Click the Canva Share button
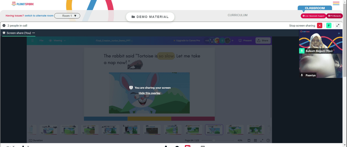347x147 pixels. point(263,40)
